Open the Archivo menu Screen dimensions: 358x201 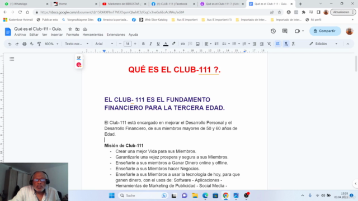point(20,35)
